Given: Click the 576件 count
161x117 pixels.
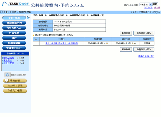Looking at the screenshot, I should [22, 63].
